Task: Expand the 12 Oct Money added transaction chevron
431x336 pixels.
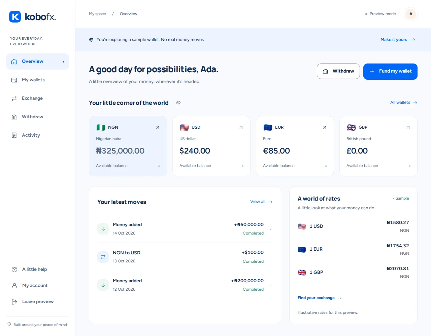Action: (x=270, y=285)
